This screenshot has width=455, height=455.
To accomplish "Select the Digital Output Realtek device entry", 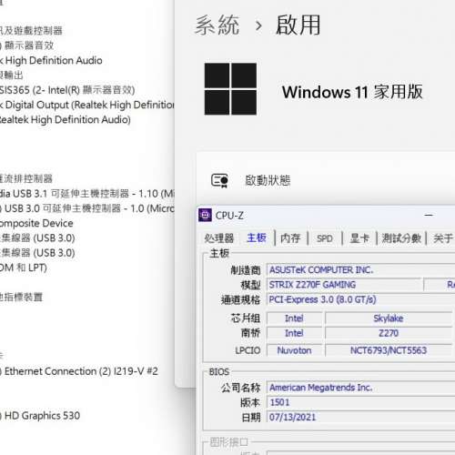I will pyautogui.click(x=87, y=105).
